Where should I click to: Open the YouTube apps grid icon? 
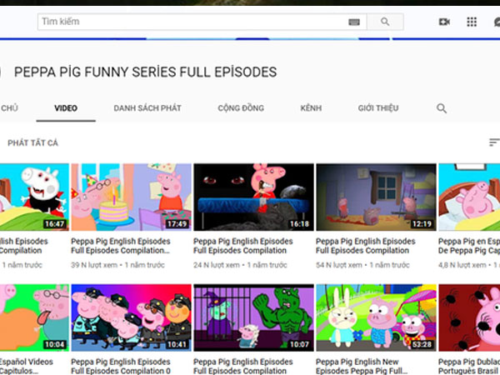pos(472,22)
